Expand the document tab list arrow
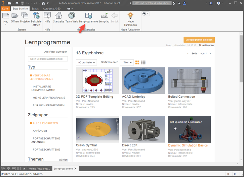This screenshot has width=244, height=177. point(24,169)
